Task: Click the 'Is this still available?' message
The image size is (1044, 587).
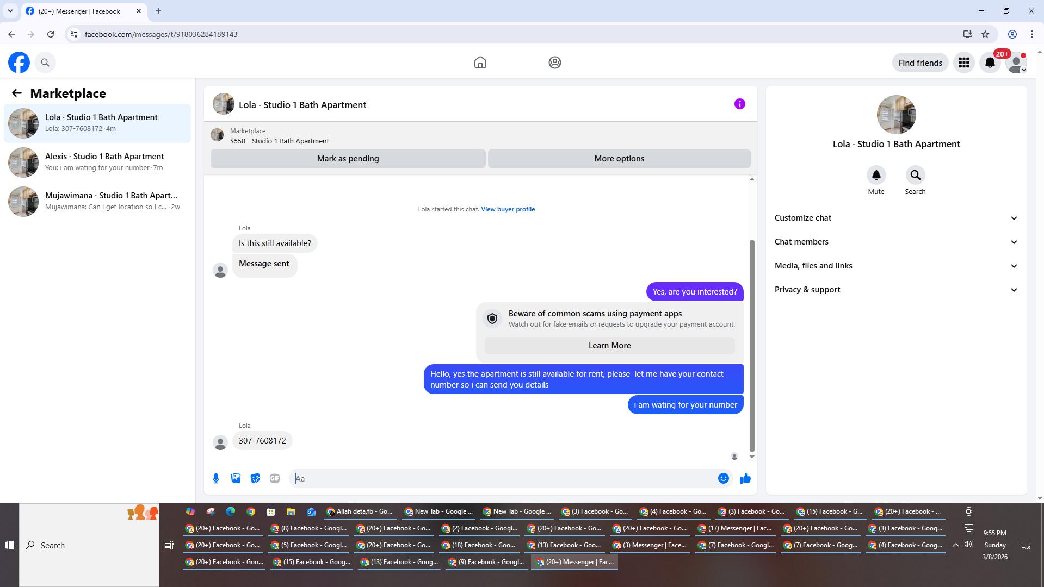Action: pyautogui.click(x=275, y=243)
